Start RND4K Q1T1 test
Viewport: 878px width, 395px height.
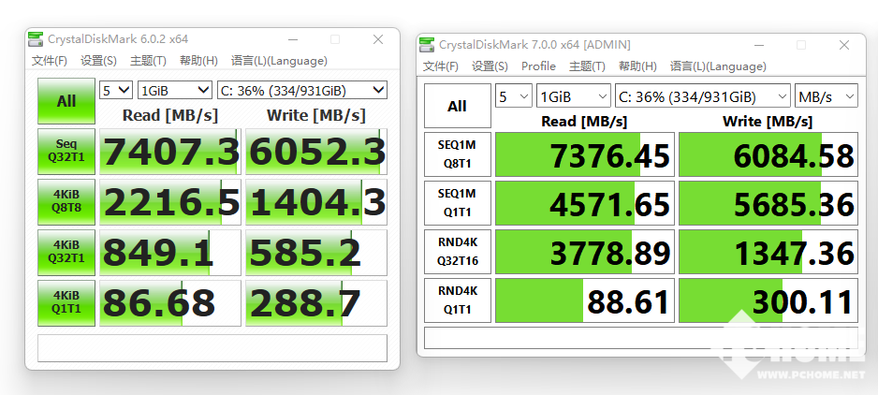pyautogui.click(x=457, y=300)
